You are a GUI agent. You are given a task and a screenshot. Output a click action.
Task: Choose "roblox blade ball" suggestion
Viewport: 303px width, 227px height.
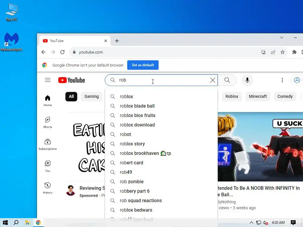click(161, 106)
